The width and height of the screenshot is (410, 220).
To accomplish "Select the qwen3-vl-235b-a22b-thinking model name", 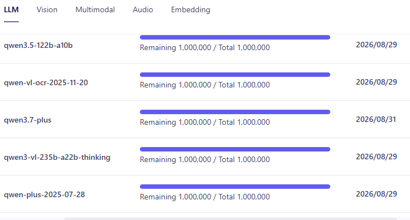I will (57, 157).
